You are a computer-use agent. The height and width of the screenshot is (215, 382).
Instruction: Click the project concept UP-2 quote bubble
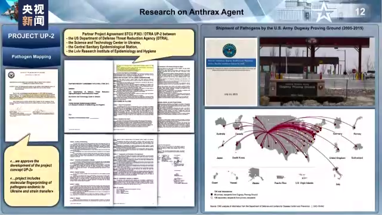click(32, 176)
